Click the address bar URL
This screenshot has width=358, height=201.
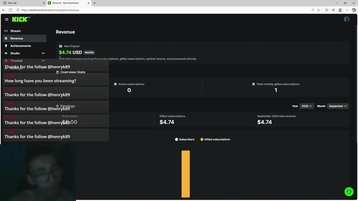coord(50,10)
